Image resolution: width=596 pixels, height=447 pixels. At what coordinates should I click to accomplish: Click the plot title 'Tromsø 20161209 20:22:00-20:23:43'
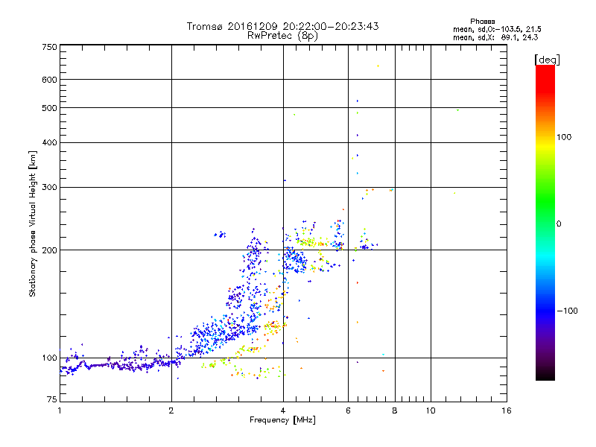282,26
